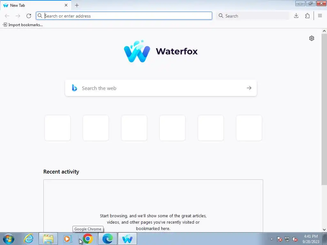Screen dimensions: 327x245
Task: Launch Microsoft Edge from taskbar
Action: 108,239
